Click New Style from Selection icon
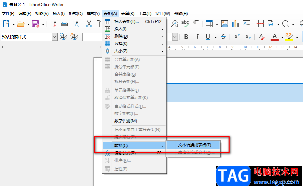Screen dimensions: 303x186 click(x=74, y=37)
